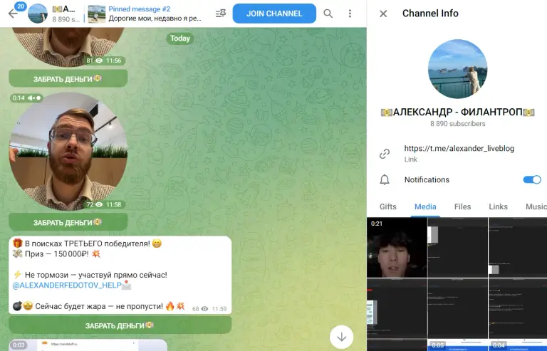Image resolution: width=547 pixels, height=351 pixels.
Task: Switch to the Gifts tab
Action: [388, 206]
